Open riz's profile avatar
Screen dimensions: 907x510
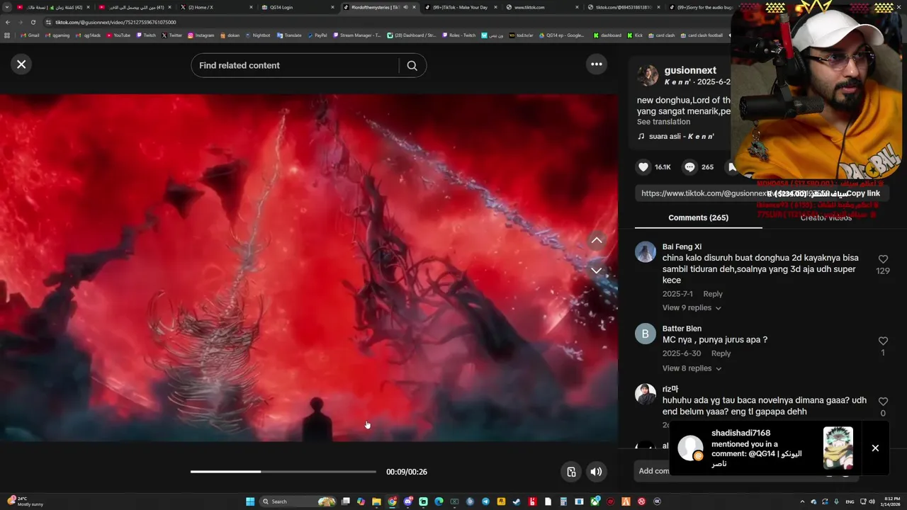pos(646,394)
